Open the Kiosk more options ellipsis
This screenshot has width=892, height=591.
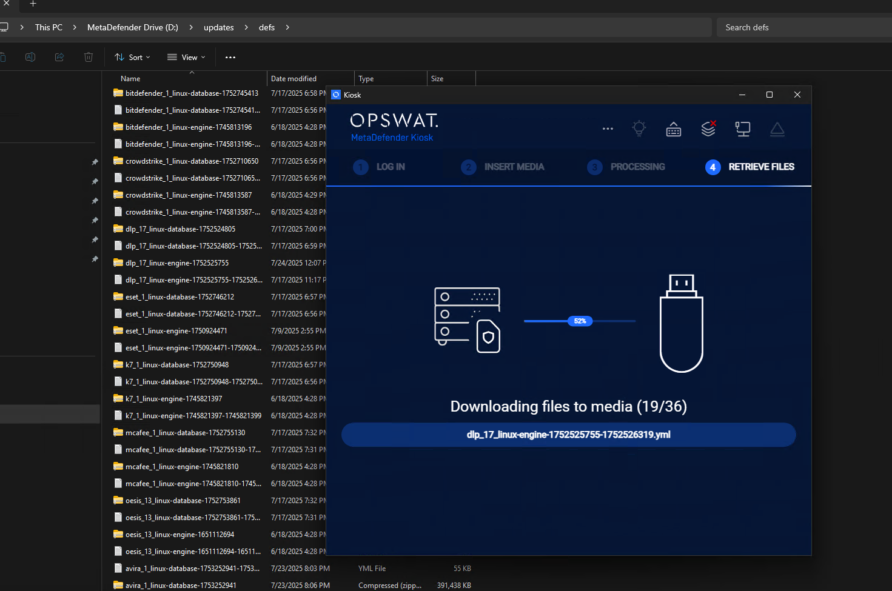(608, 129)
